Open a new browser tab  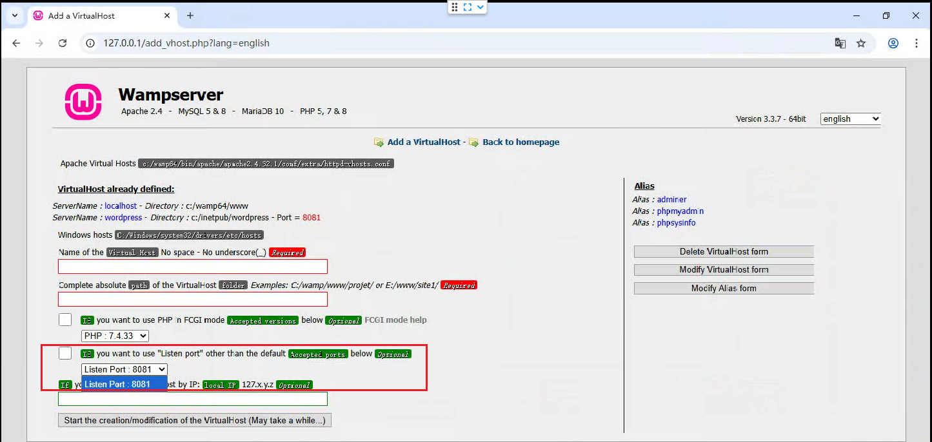coord(190,15)
